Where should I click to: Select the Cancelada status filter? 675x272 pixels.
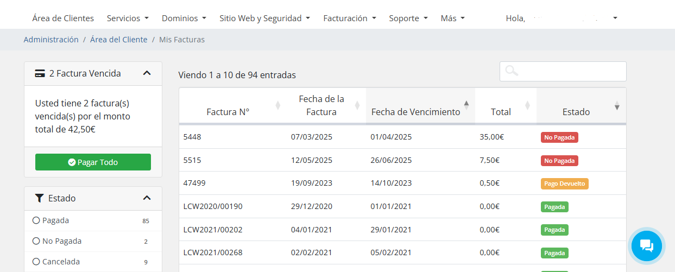(x=36, y=262)
